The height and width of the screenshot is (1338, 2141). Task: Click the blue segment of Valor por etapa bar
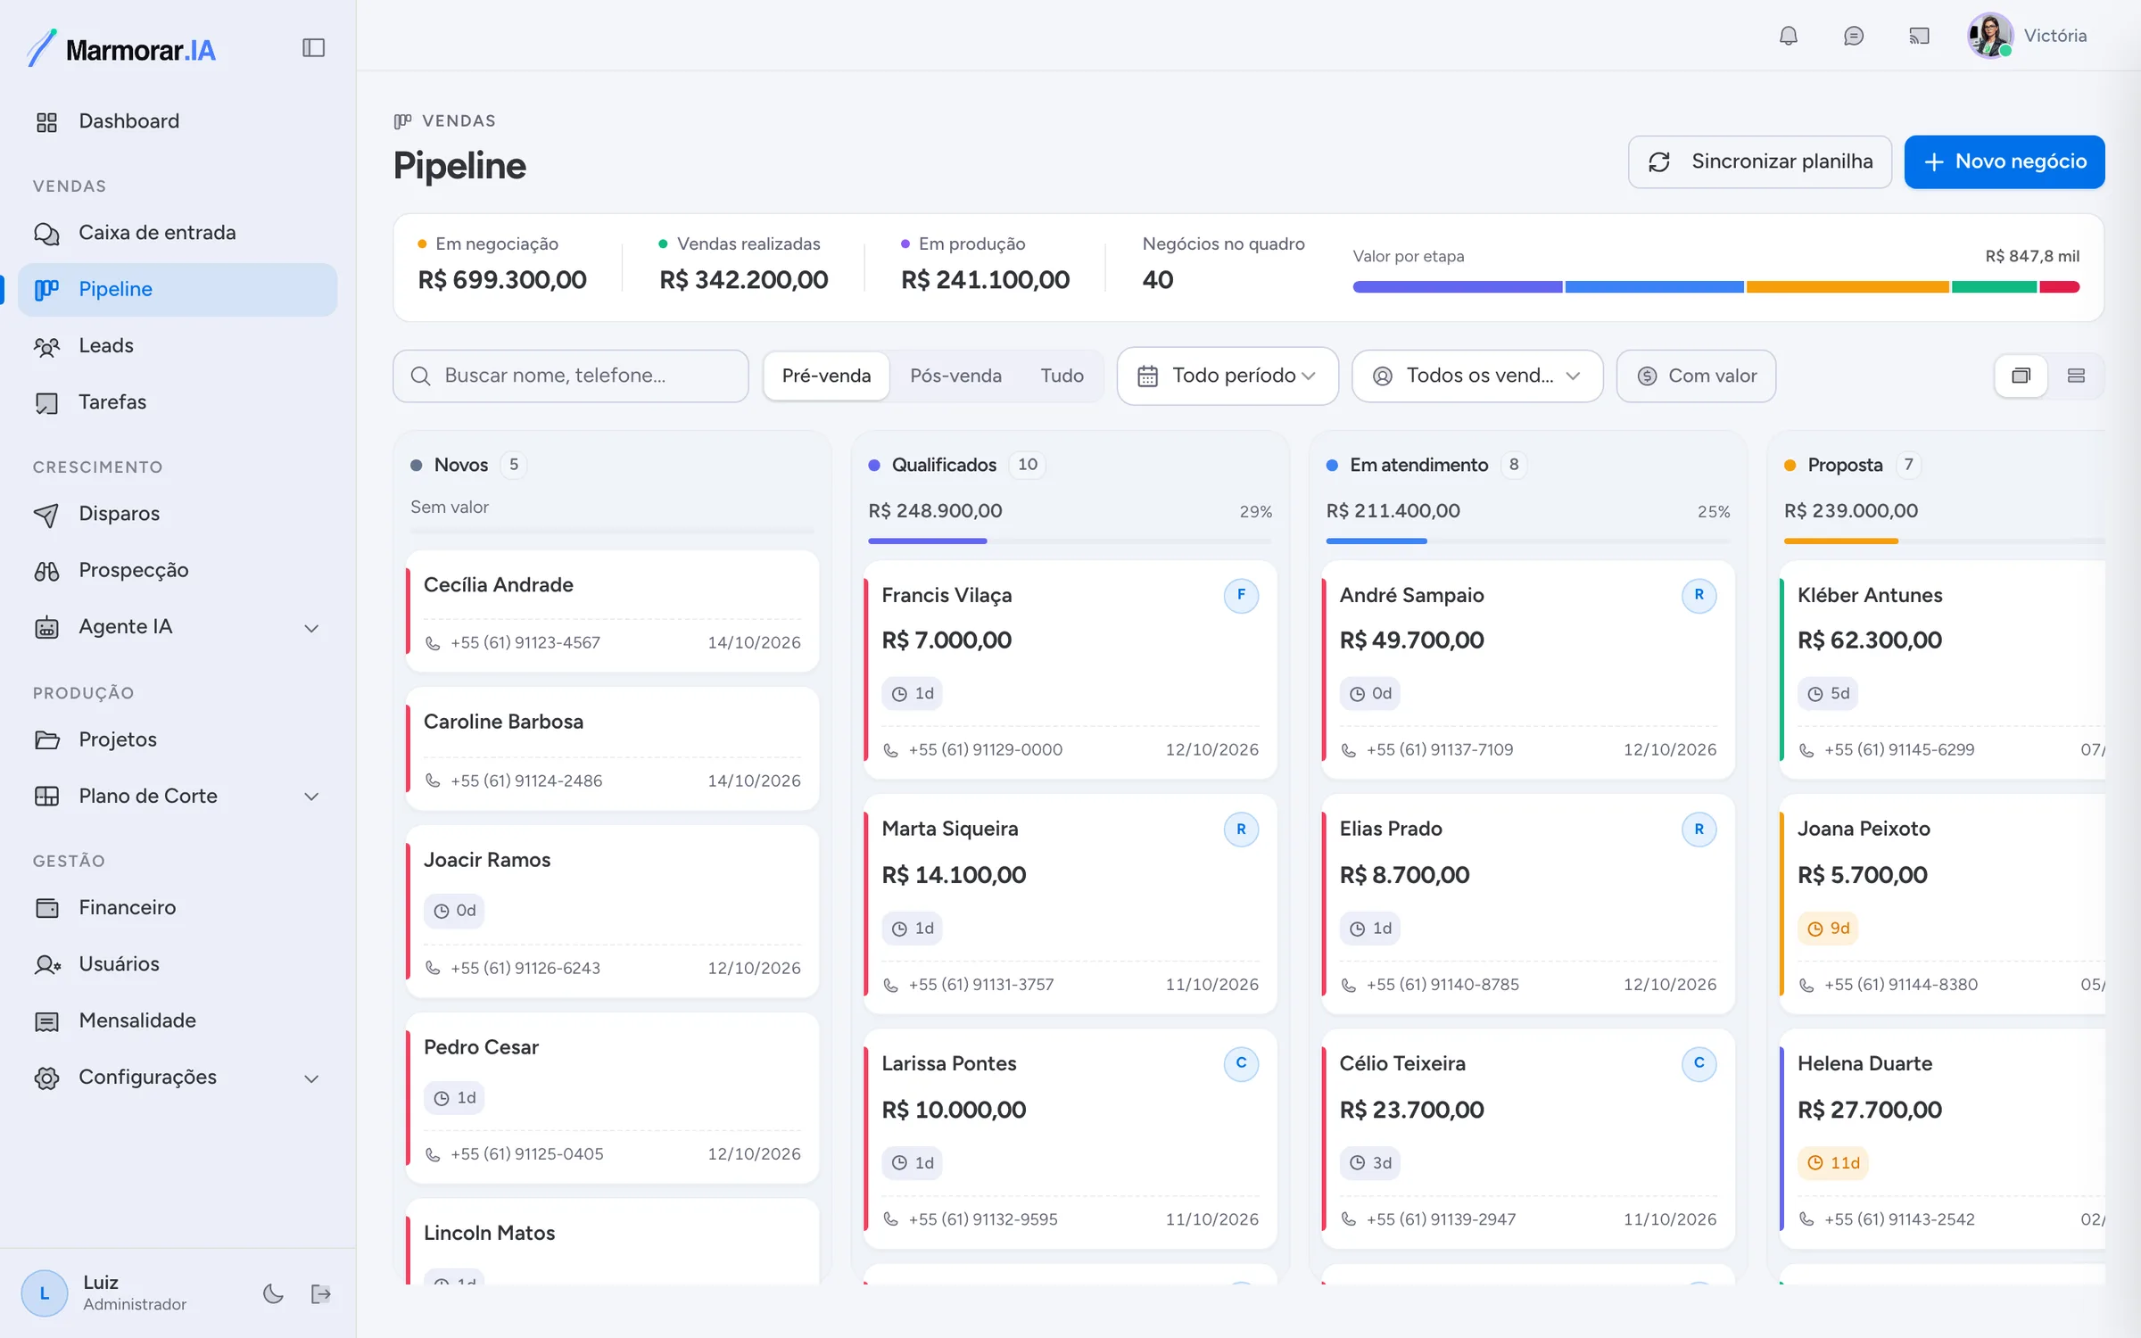point(1654,287)
